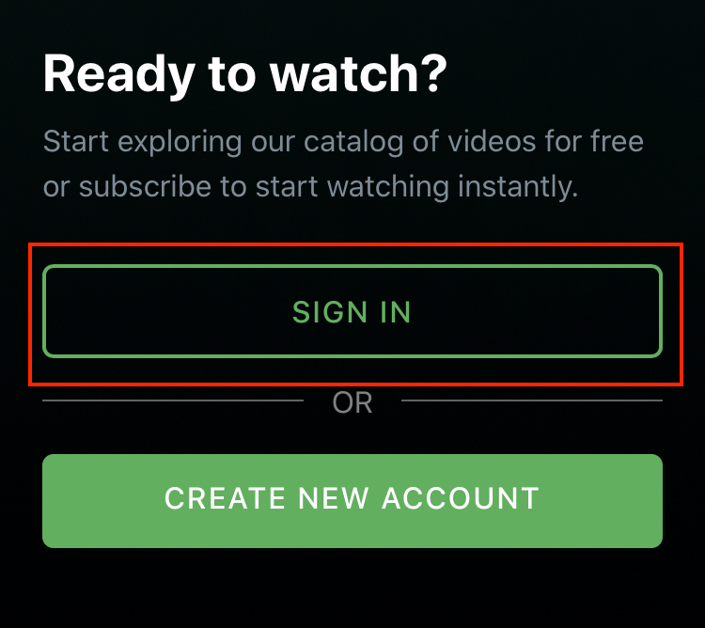Click the word "watch?" in the title
Screen dimensions: 705x628
[358, 73]
